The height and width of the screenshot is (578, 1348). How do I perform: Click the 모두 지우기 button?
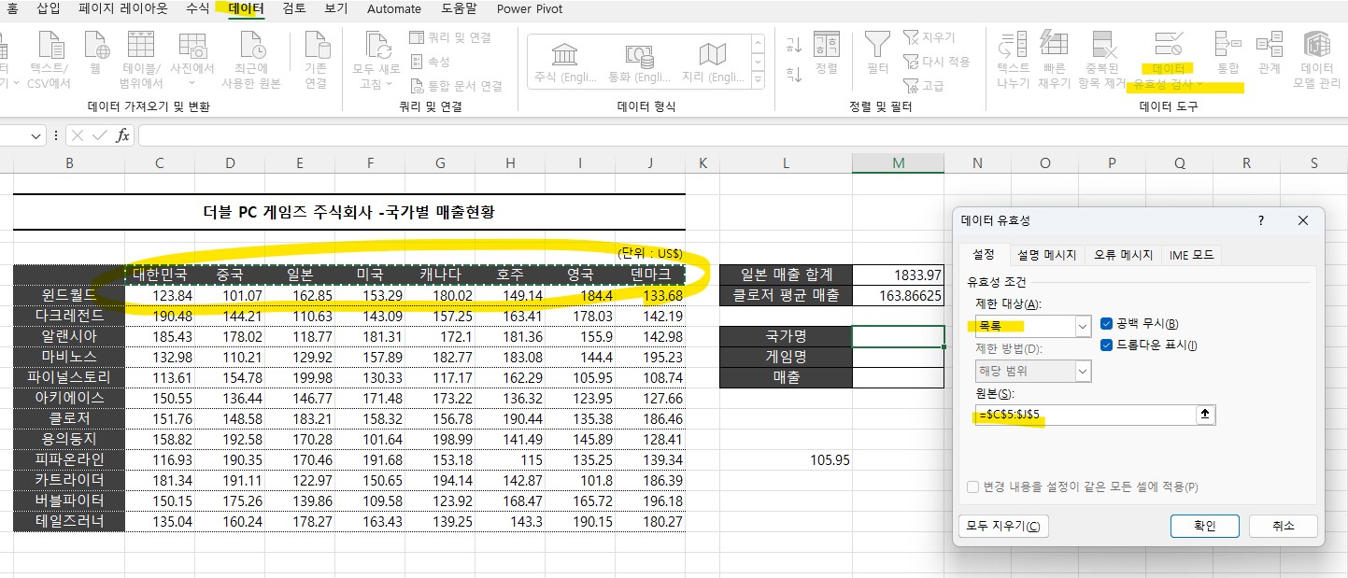click(x=1003, y=526)
